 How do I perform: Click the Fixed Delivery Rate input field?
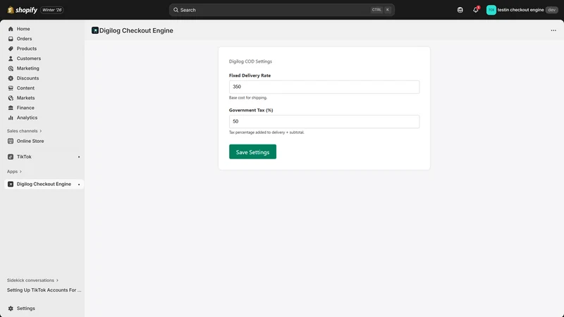[x=324, y=87]
